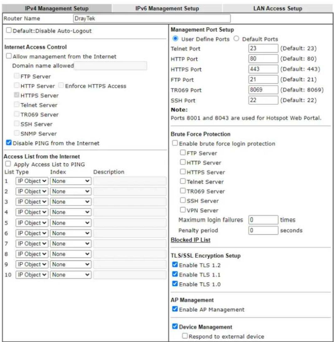Viewport: 334px width, 342px height.
Task: Click the Telnet Port field
Action: (263, 48)
